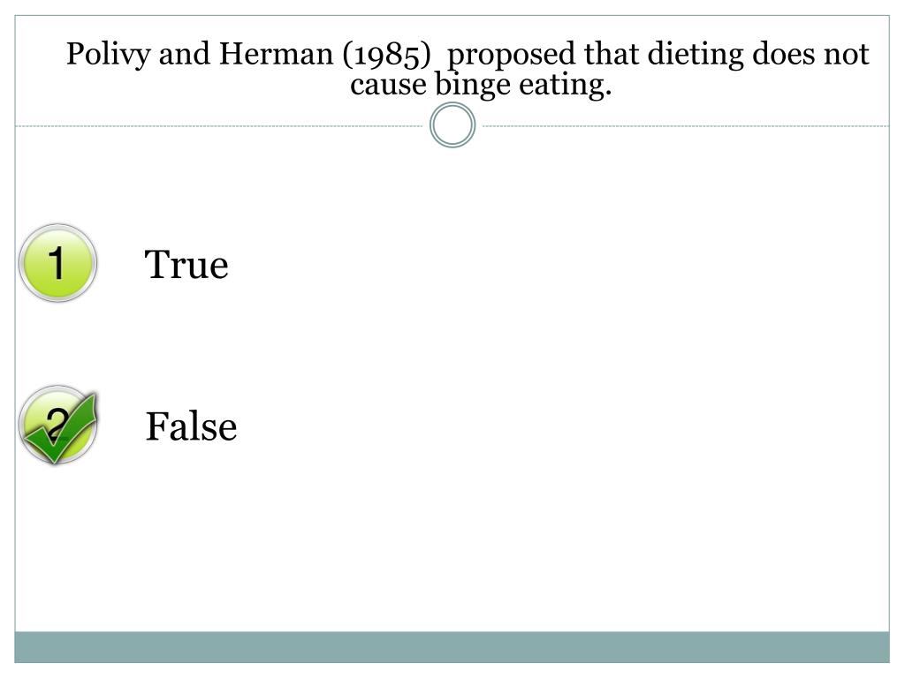Click the green number 2 button
Viewport: 905px width, 678px height.
coord(57,425)
